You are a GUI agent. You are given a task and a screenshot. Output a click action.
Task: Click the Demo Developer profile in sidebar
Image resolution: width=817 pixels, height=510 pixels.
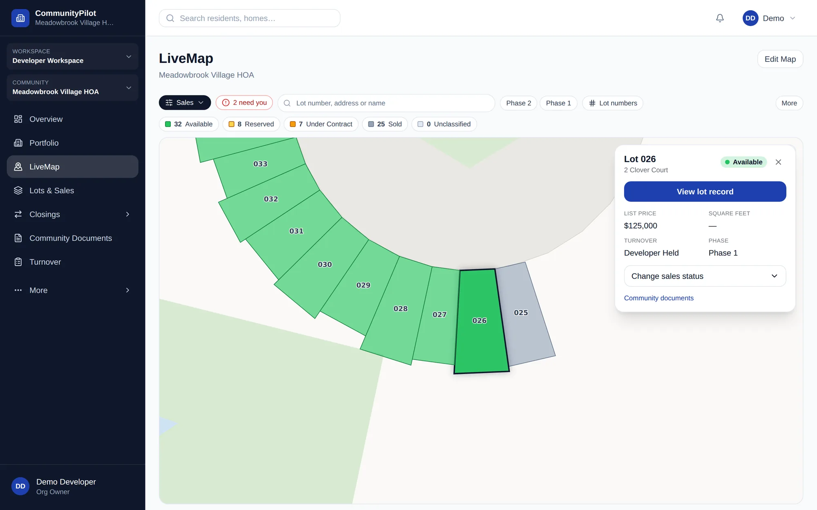point(72,486)
